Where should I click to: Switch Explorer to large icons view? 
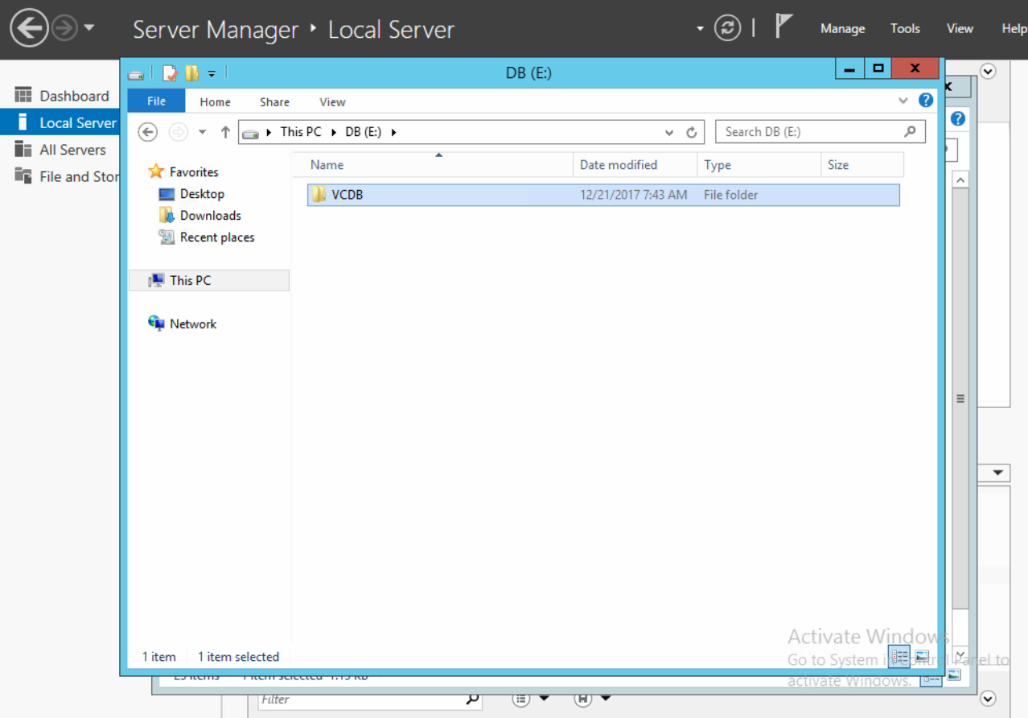[922, 657]
